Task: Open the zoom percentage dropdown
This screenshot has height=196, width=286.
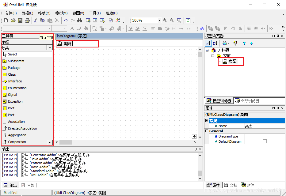Action: 159,21
